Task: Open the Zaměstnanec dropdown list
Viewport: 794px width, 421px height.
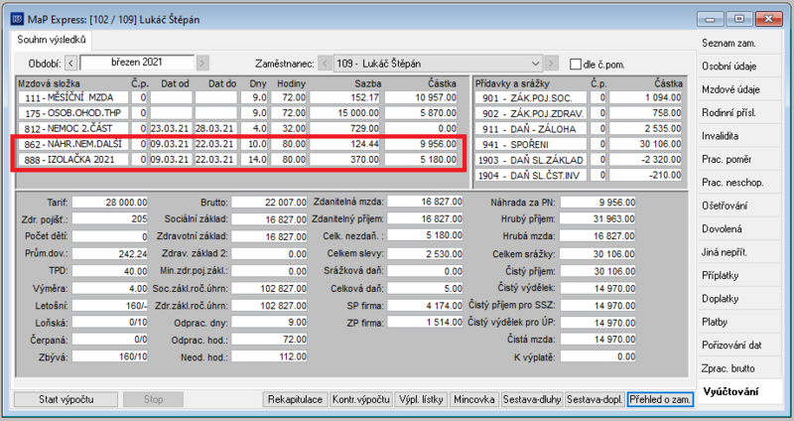Action: pyautogui.click(x=536, y=64)
